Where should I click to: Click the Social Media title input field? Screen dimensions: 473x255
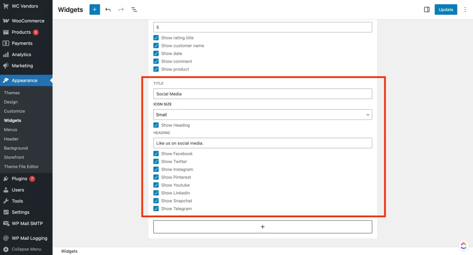pyautogui.click(x=262, y=94)
